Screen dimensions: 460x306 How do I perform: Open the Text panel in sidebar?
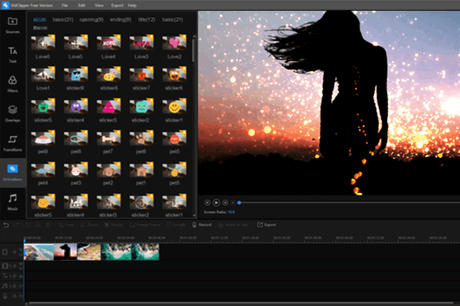pyautogui.click(x=12, y=54)
